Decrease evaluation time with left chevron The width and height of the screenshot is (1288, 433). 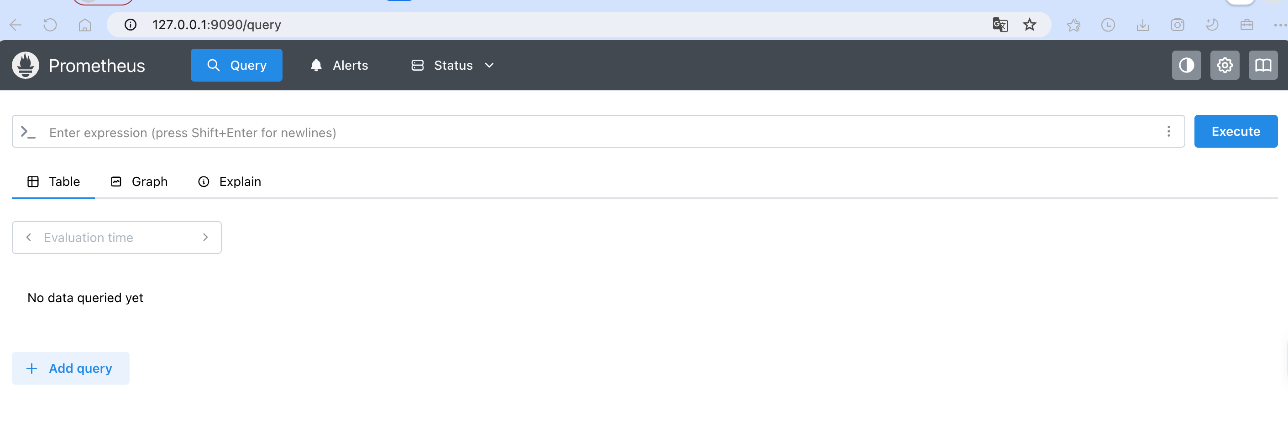[x=28, y=238]
